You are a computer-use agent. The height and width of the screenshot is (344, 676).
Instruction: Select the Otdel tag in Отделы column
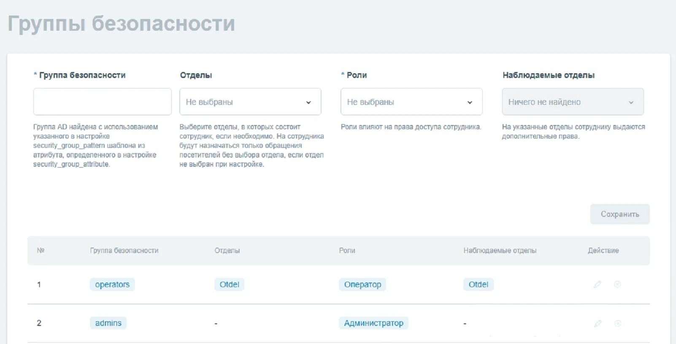229,285
